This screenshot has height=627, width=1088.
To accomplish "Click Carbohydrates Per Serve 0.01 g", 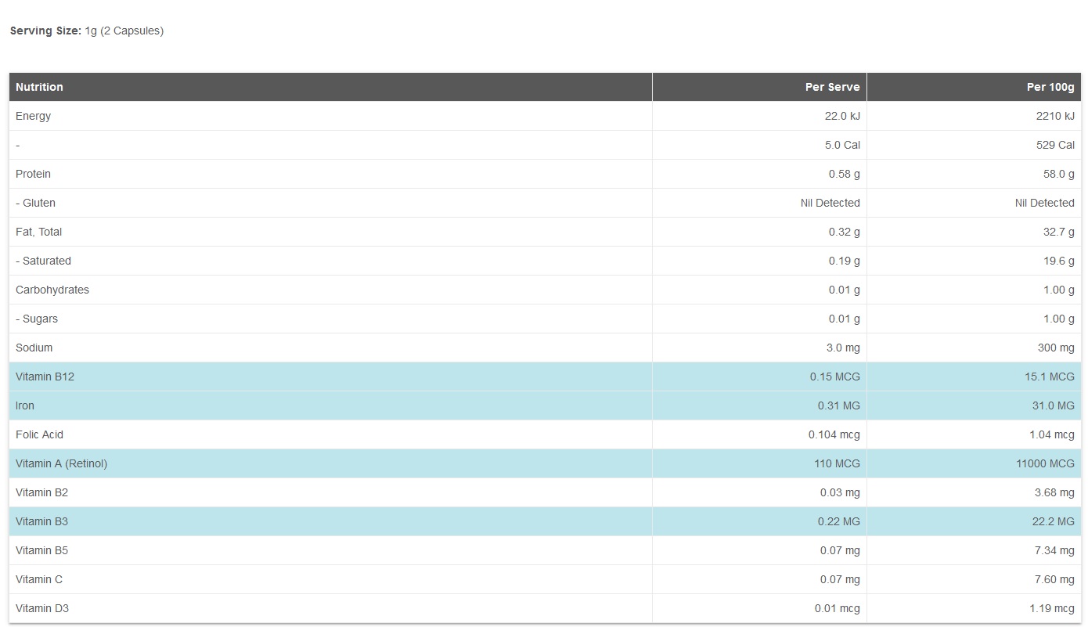I will tap(844, 290).
